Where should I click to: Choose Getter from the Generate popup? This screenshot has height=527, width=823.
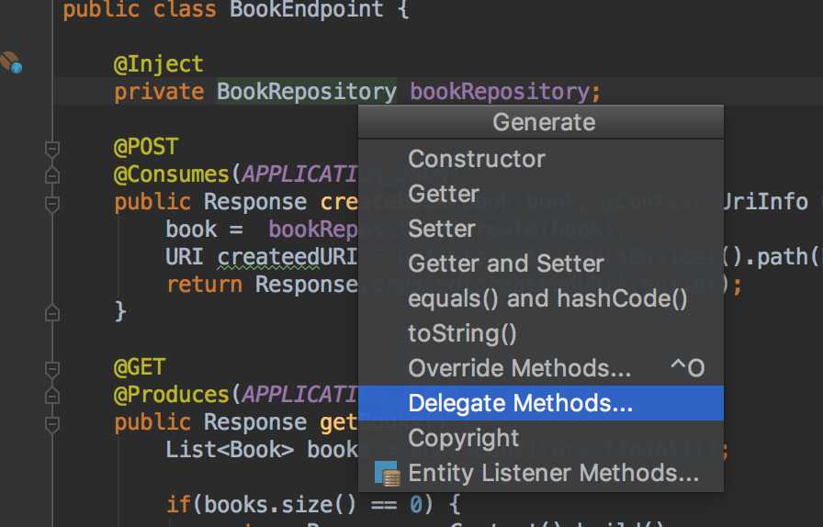(541, 194)
